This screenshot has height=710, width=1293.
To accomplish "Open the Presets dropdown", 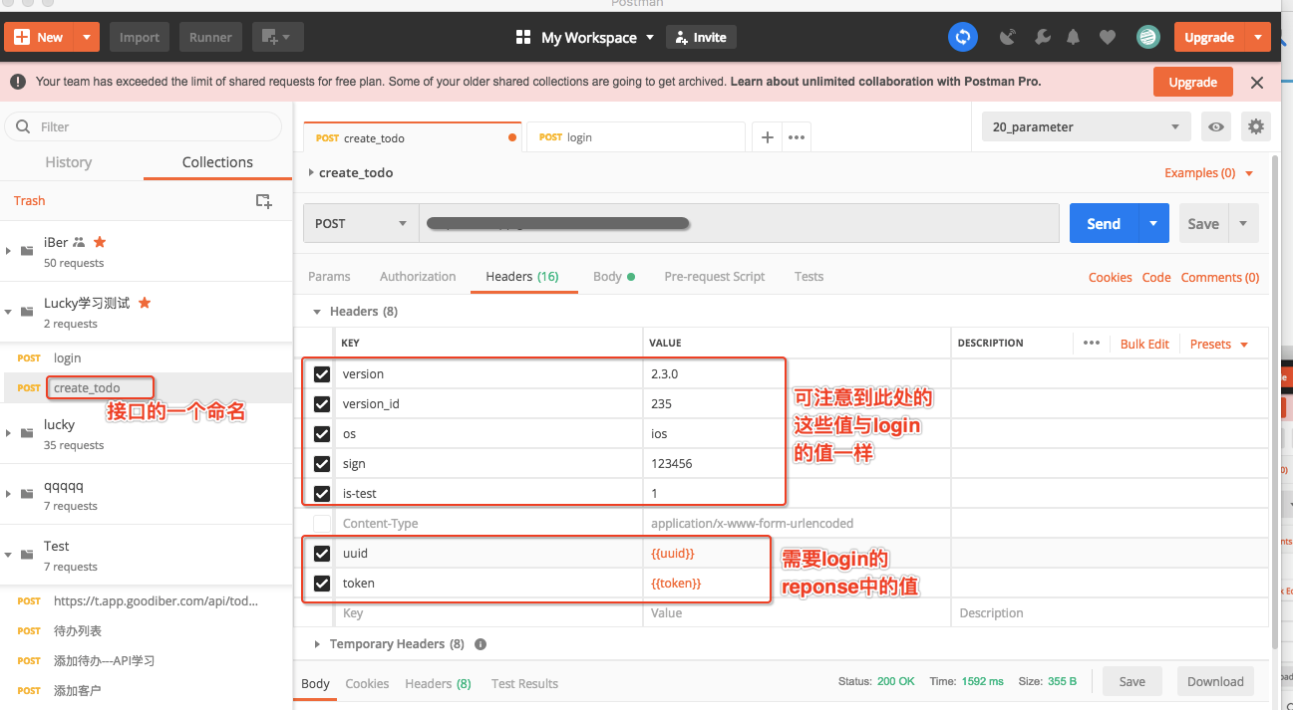I will pyautogui.click(x=1219, y=344).
